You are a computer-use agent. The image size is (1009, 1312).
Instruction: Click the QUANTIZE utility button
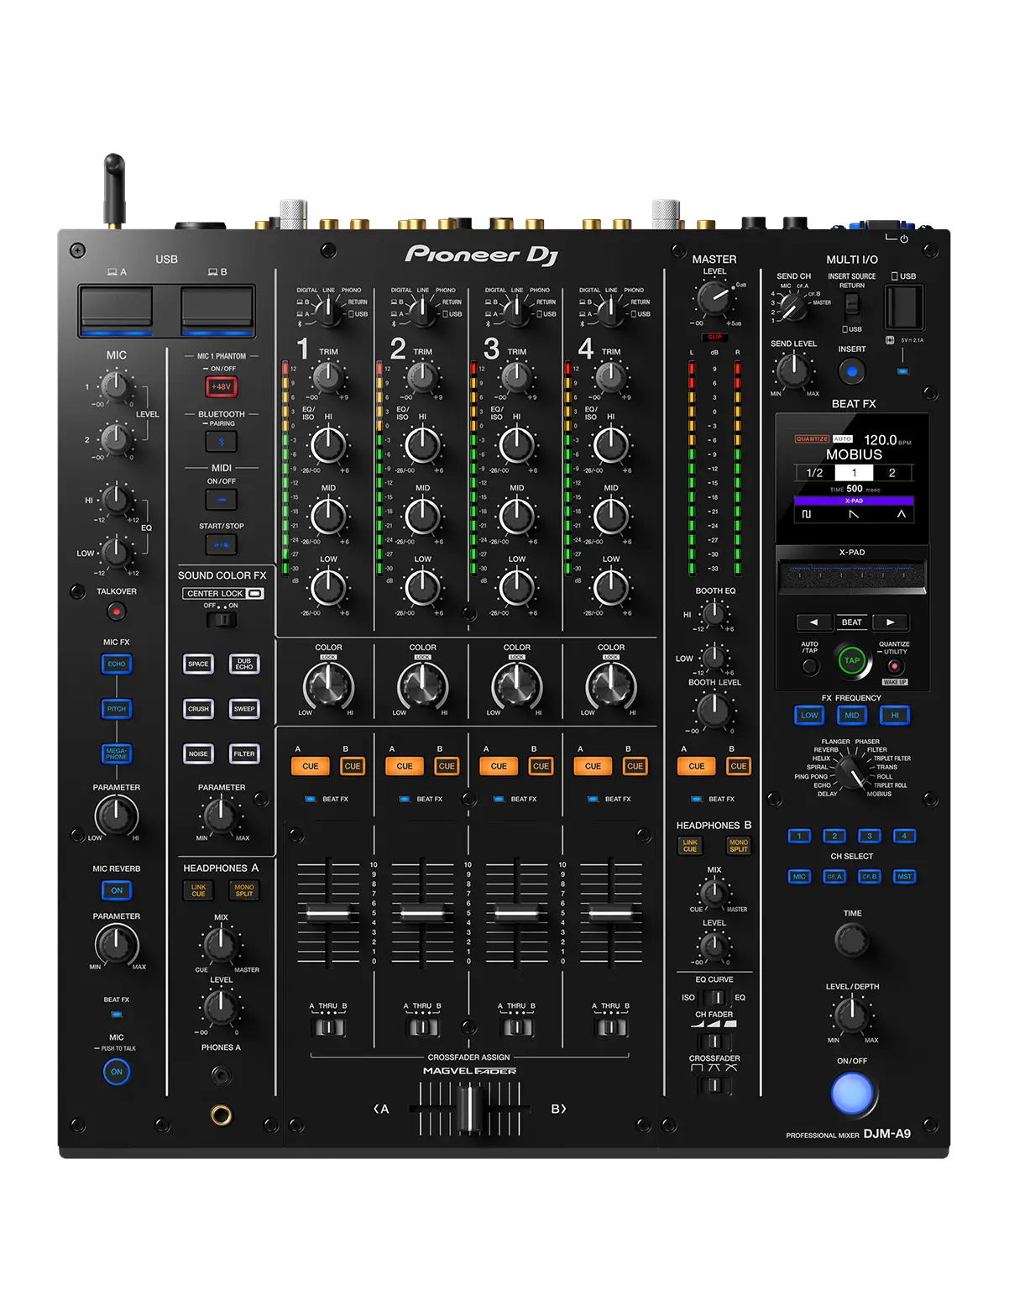[x=895, y=667]
